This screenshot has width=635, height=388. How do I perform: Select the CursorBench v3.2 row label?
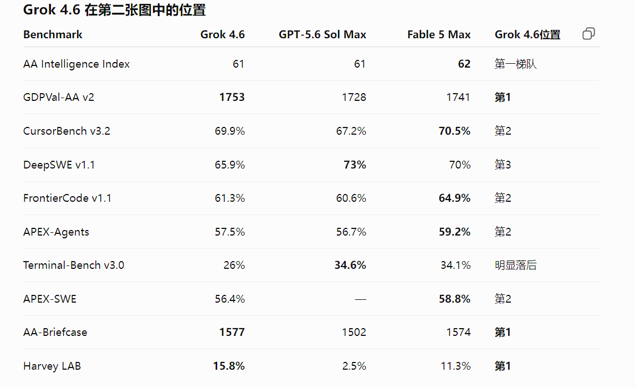point(67,131)
